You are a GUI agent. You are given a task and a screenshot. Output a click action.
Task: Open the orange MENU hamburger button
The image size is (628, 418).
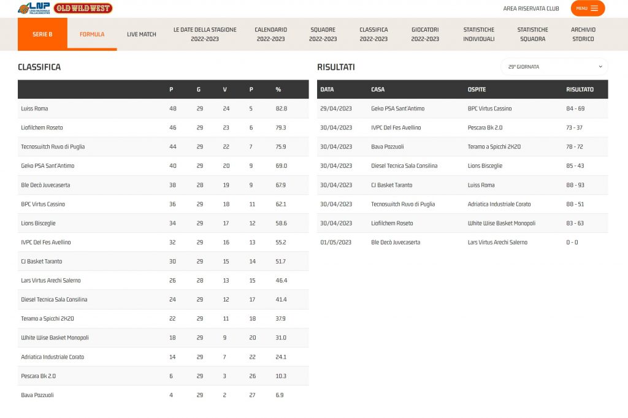[x=588, y=9]
